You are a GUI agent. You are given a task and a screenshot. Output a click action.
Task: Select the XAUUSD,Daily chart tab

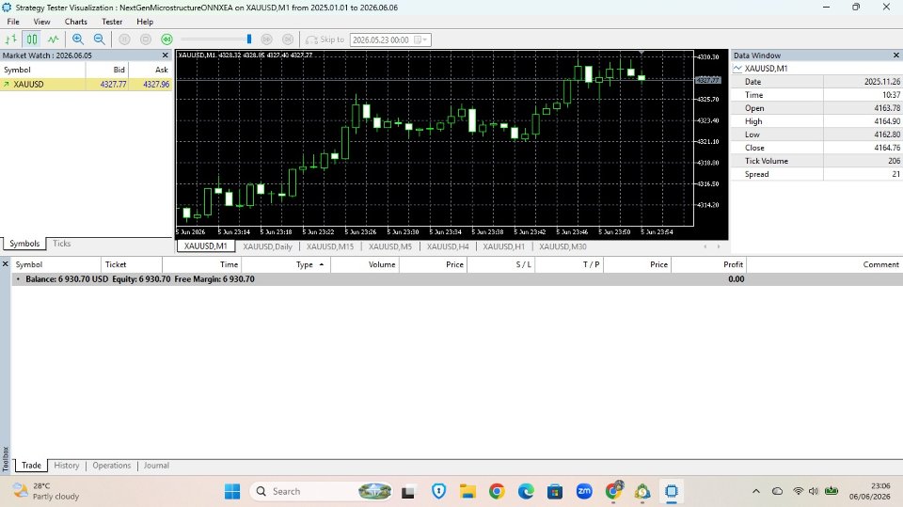click(267, 246)
